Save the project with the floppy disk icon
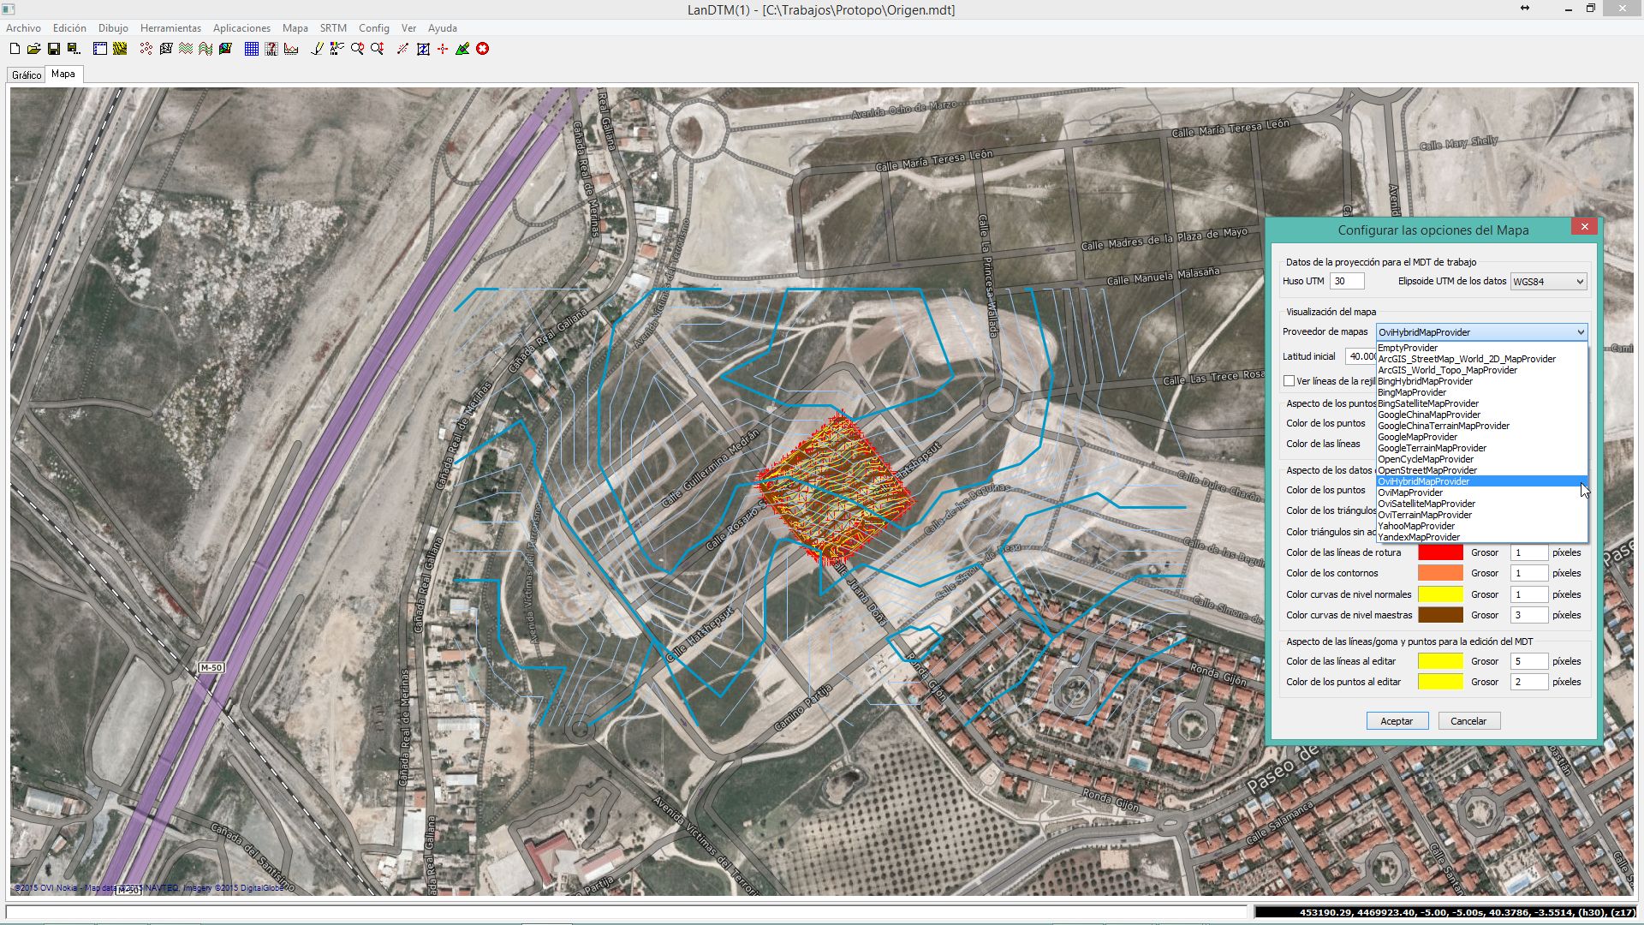Screen dimensions: 1644x925 pos(53,49)
